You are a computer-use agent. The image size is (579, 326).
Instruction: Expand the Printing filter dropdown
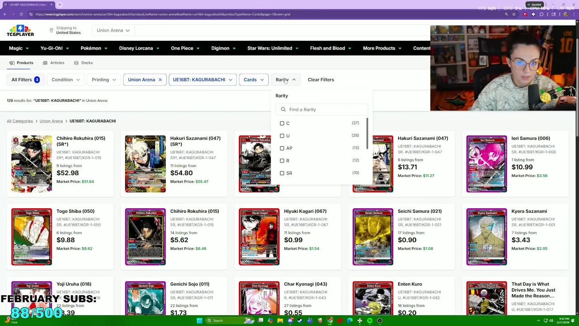[104, 80]
